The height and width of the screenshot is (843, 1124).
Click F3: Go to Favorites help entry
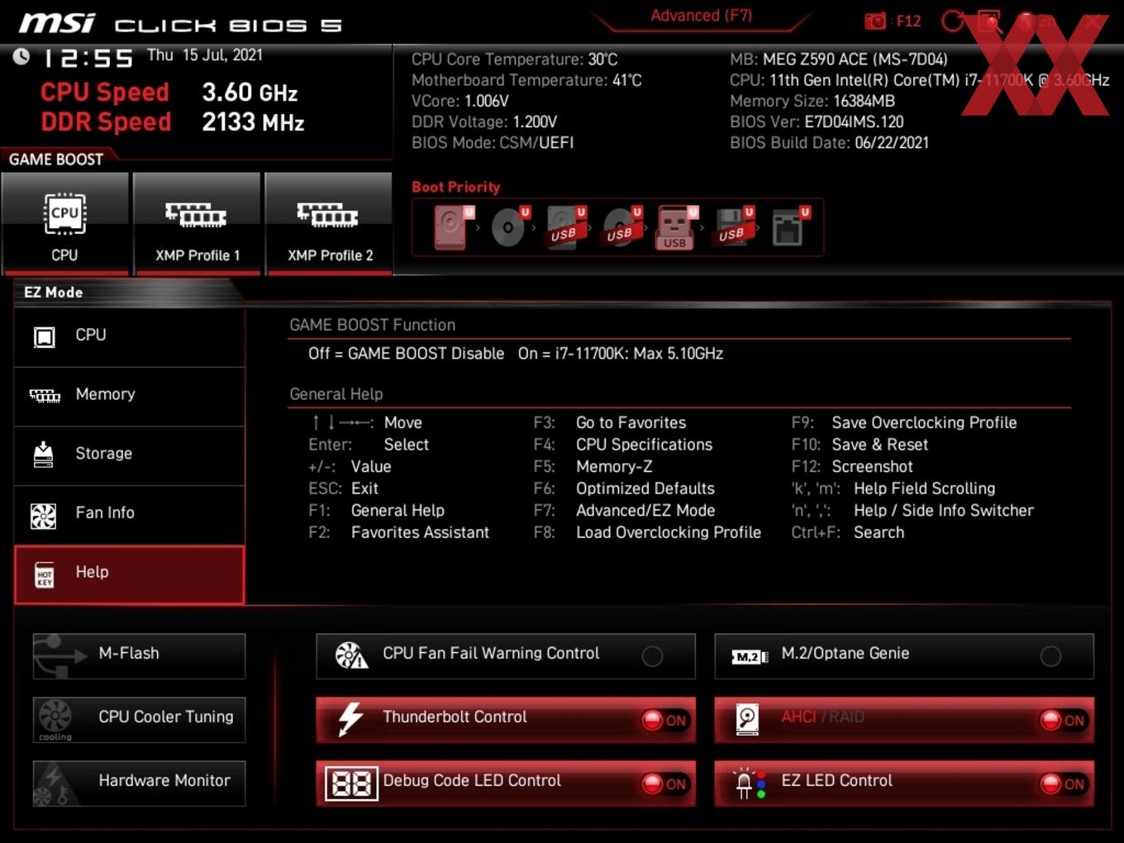click(x=610, y=423)
